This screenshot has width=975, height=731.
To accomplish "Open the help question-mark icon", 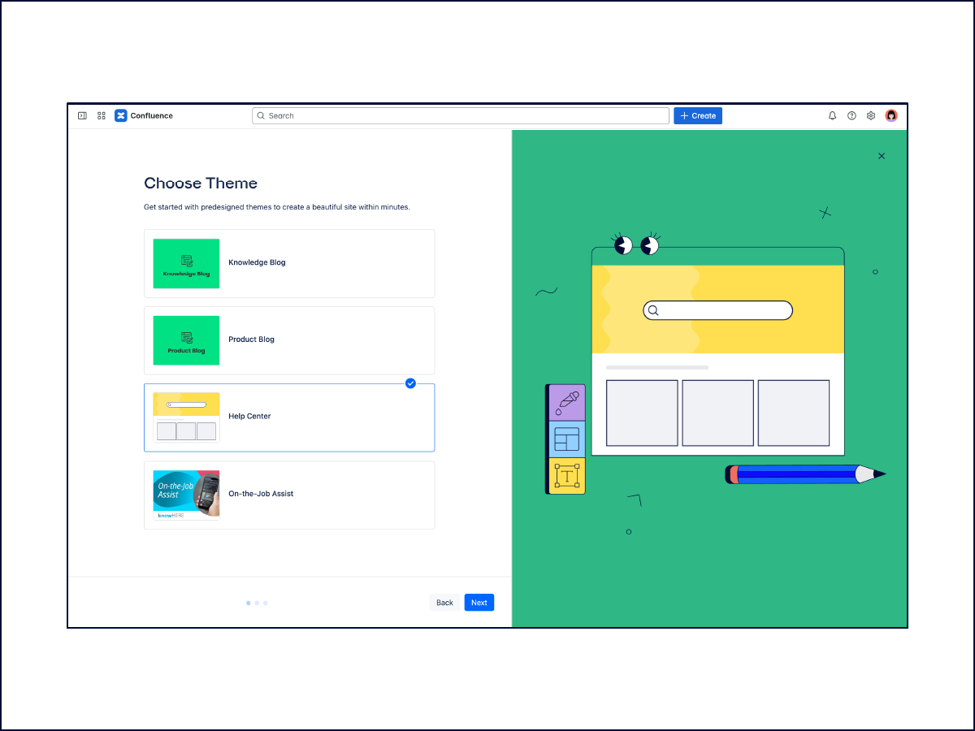I will [851, 115].
